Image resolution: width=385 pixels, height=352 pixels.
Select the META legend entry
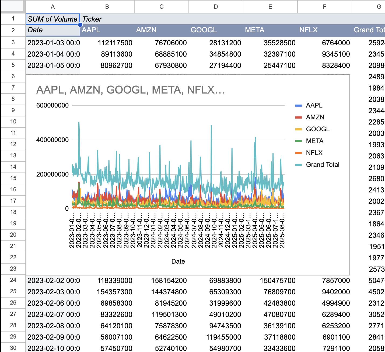point(314,141)
